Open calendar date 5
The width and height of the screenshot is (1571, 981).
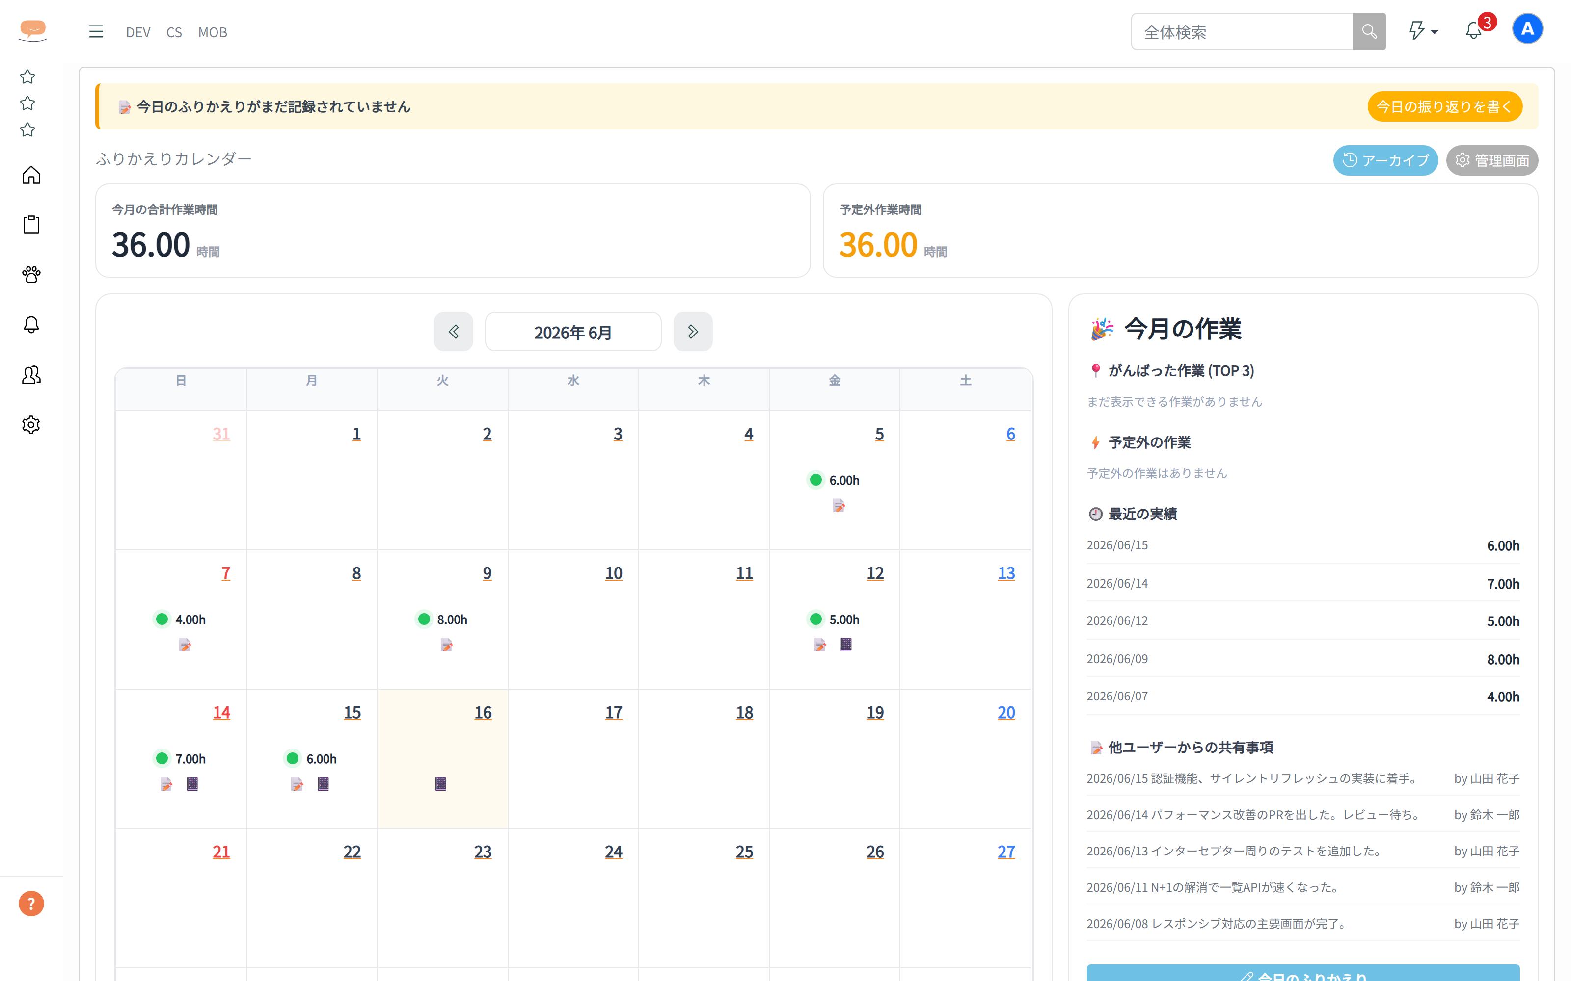tap(879, 434)
